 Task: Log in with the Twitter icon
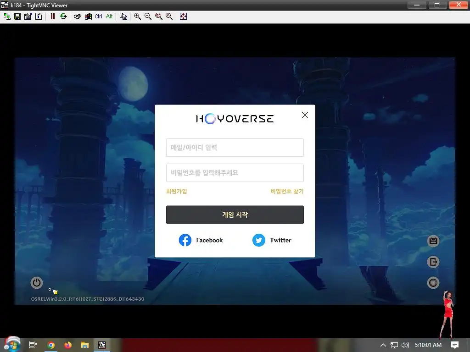point(259,240)
